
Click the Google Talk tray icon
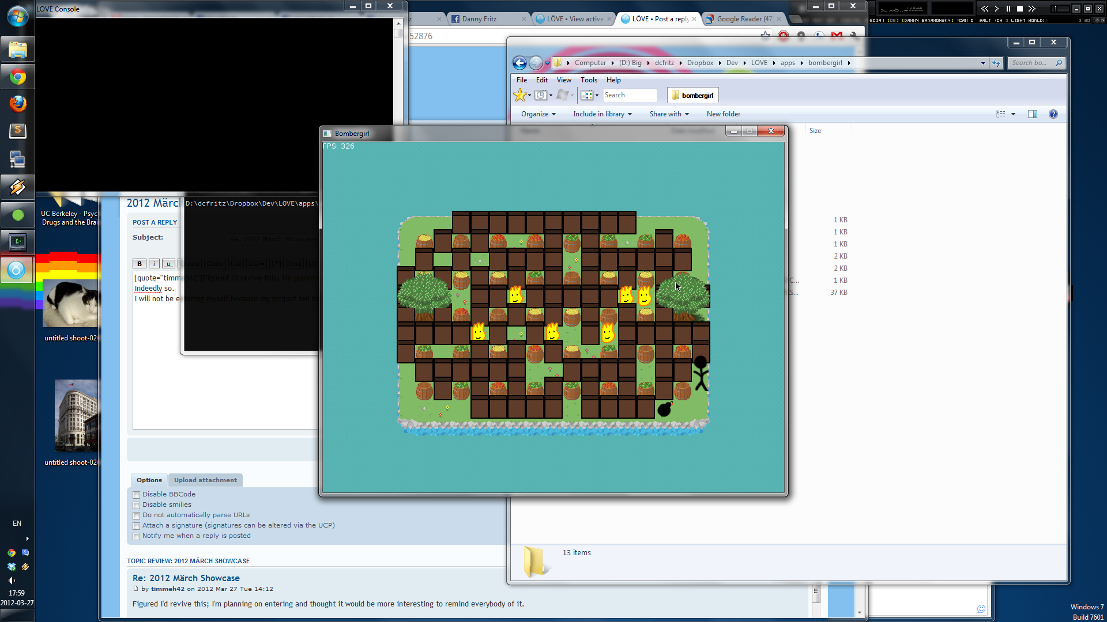pyautogui.click(x=25, y=552)
